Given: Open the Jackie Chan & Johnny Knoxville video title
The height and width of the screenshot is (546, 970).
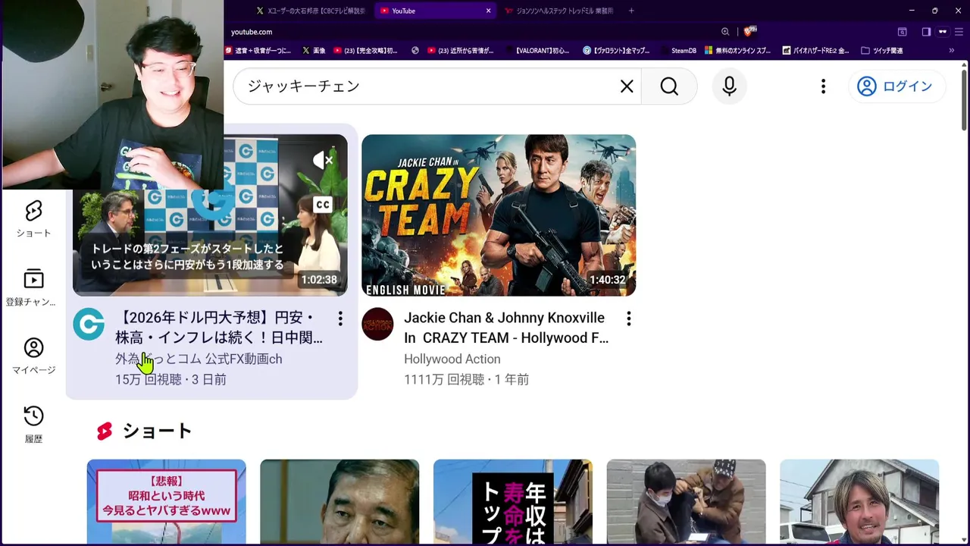Looking at the screenshot, I should pyautogui.click(x=506, y=328).
